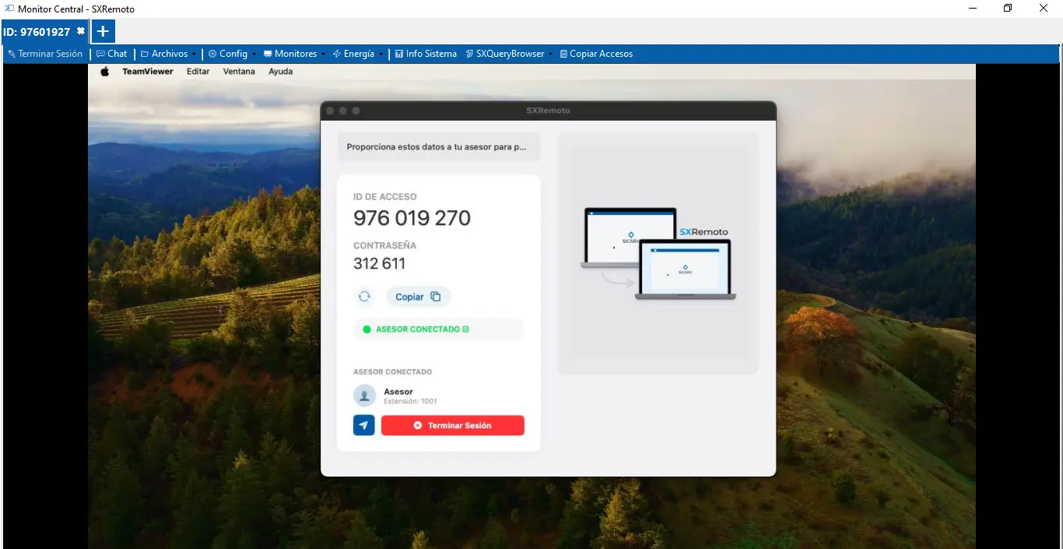Click the Monitor Central app icon in title bar
This screenshot has width=1063, height=549.
pyautogui.click(x=9, y=8)
